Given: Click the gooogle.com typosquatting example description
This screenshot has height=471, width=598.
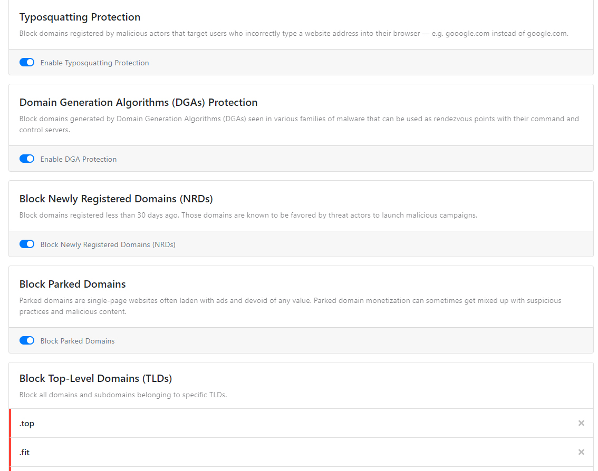Looking at the screenshot, I should pyautogui.click(x=294, y=33).
